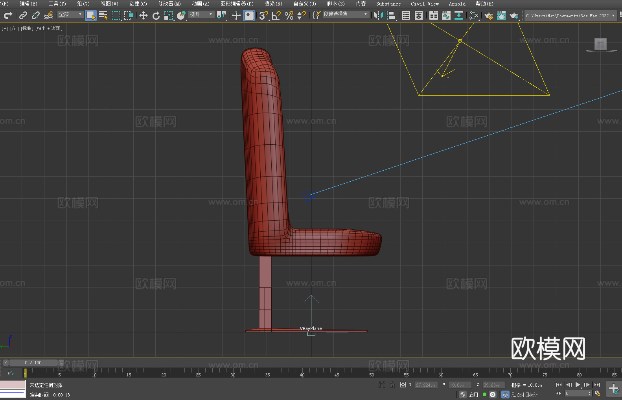Screen dimensions: 622x400
Task: Click the Render Production teapot icon
Action: [514, 15]
